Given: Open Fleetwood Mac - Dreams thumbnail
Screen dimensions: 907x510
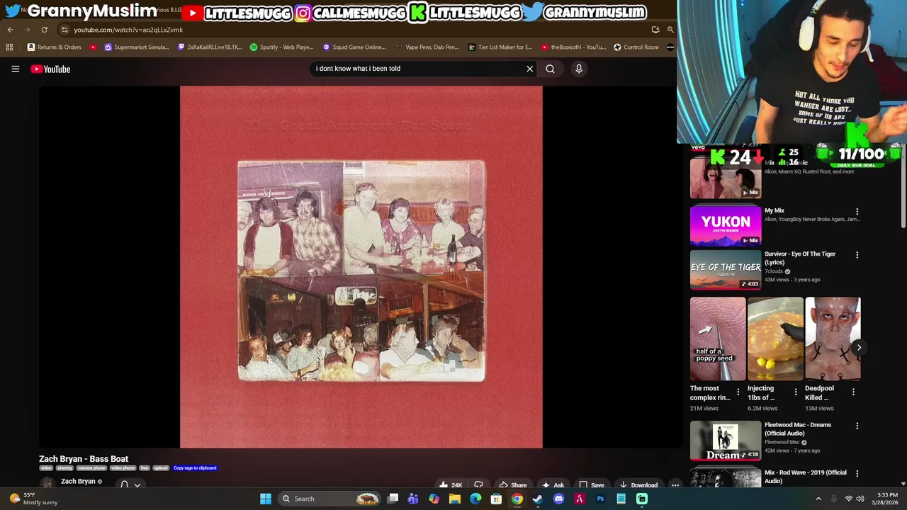Looking at the screenshot, I should tap(726, 441).
